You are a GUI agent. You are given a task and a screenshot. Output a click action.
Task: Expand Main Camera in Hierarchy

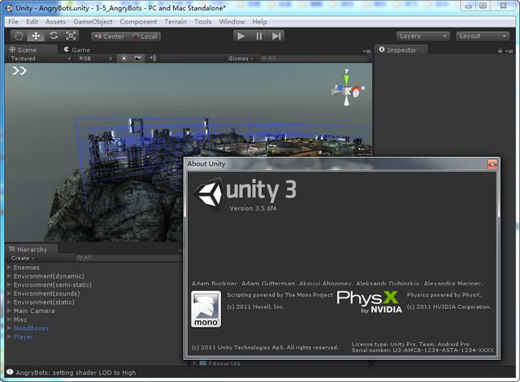pos(9,310)
